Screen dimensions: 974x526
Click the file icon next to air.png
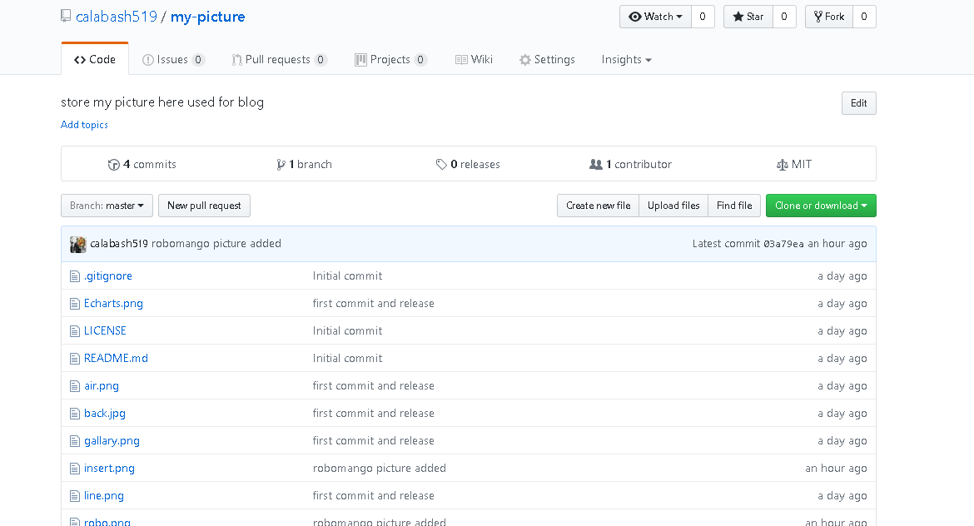(x=75, y=385)
